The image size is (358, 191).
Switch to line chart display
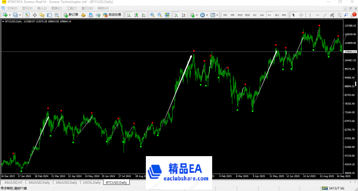(x=144, y=15)
